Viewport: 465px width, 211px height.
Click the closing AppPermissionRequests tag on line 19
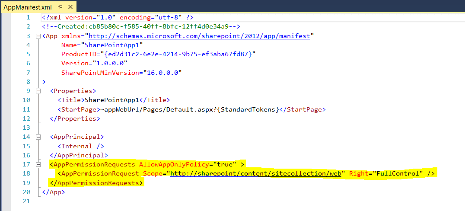96,182
